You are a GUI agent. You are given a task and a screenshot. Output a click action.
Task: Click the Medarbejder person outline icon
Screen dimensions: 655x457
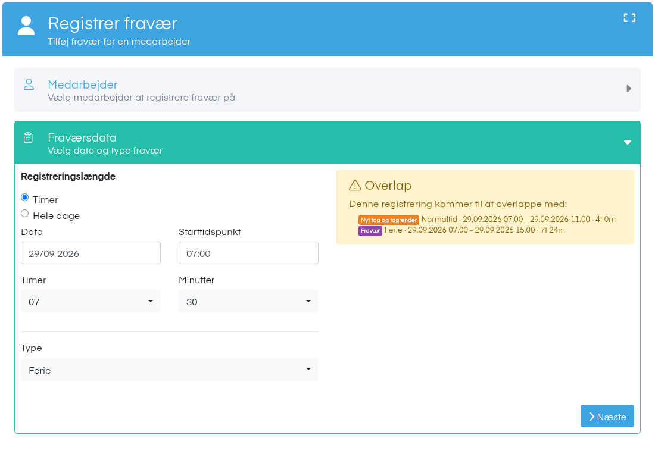point(29,84)
